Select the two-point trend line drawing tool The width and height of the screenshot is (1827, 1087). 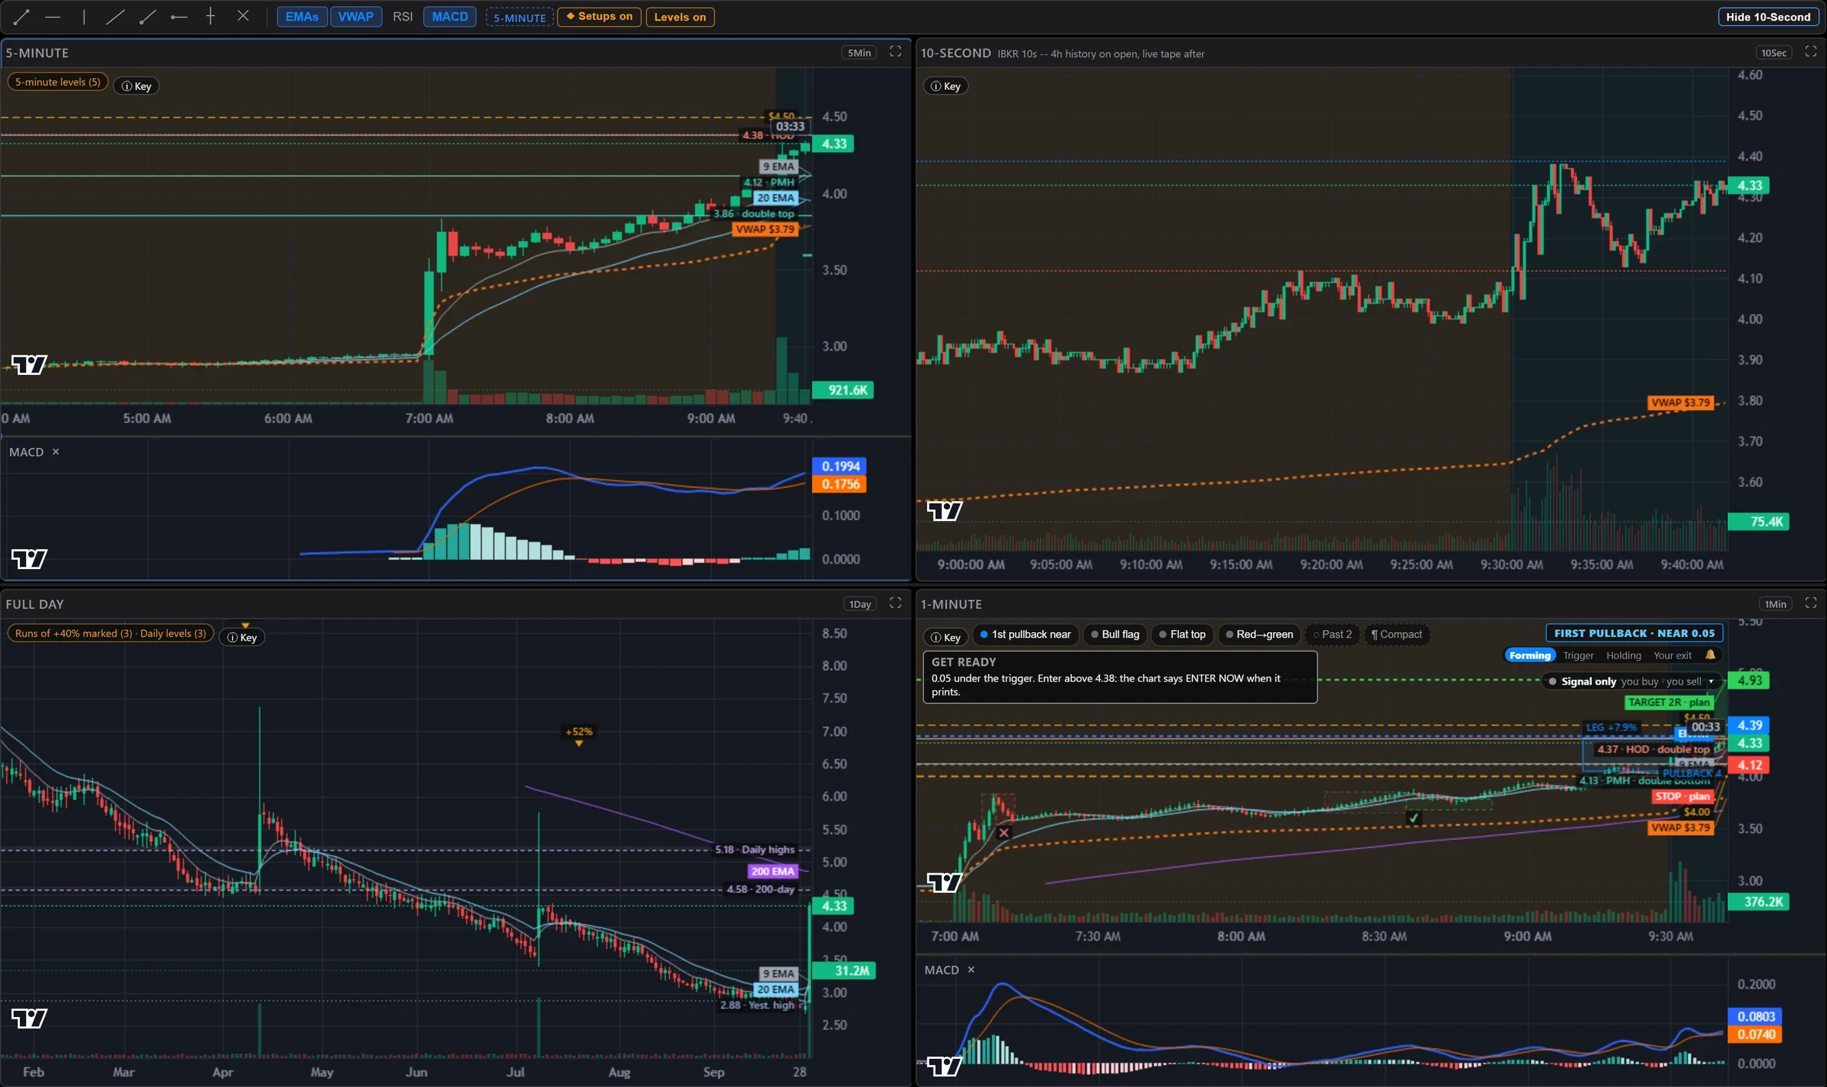21,16
